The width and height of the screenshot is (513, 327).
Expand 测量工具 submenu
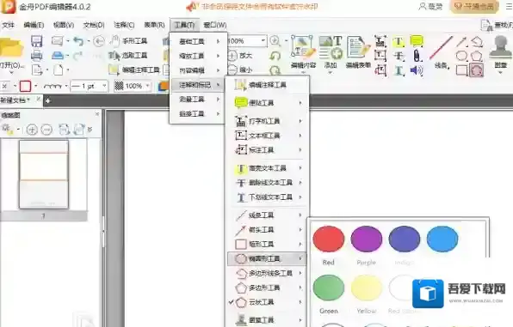(198, 100)
